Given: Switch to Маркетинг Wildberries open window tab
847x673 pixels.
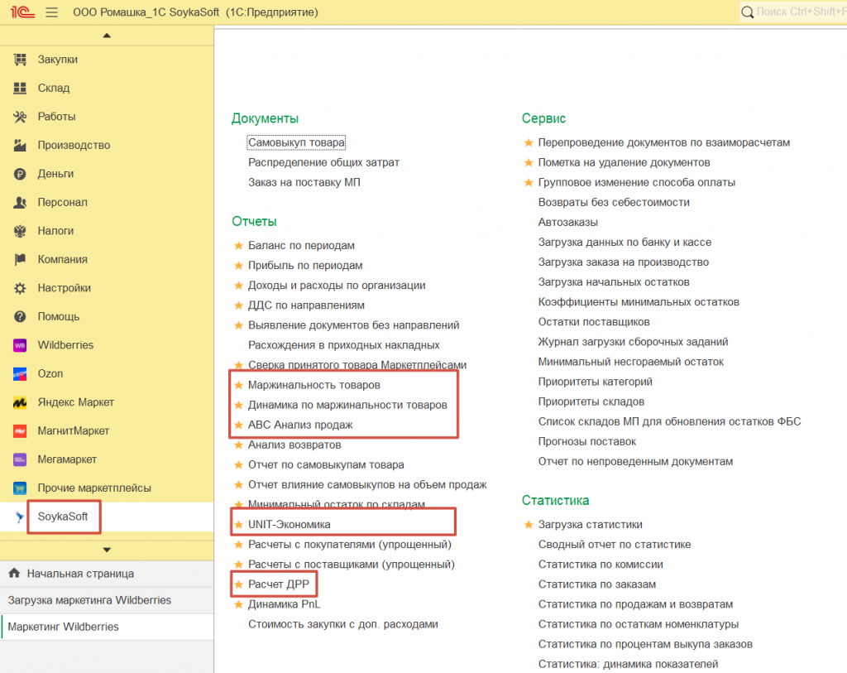Looking at the screenshot, I should [64, 627].
